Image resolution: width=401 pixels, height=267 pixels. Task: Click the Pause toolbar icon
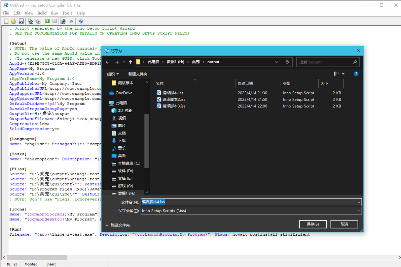(54, 21)
